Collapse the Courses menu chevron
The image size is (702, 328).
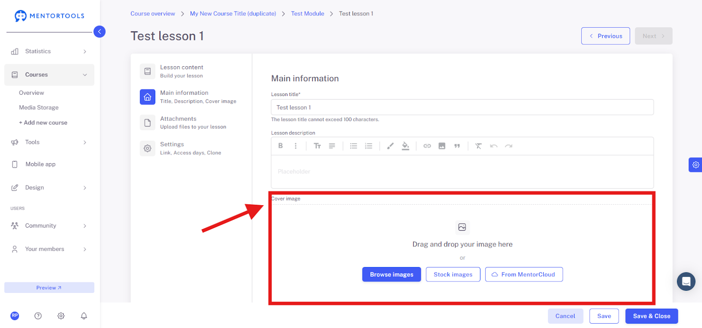85,75
